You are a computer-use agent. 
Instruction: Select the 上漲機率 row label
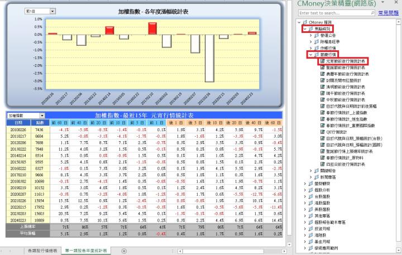(x=28, y=227)
